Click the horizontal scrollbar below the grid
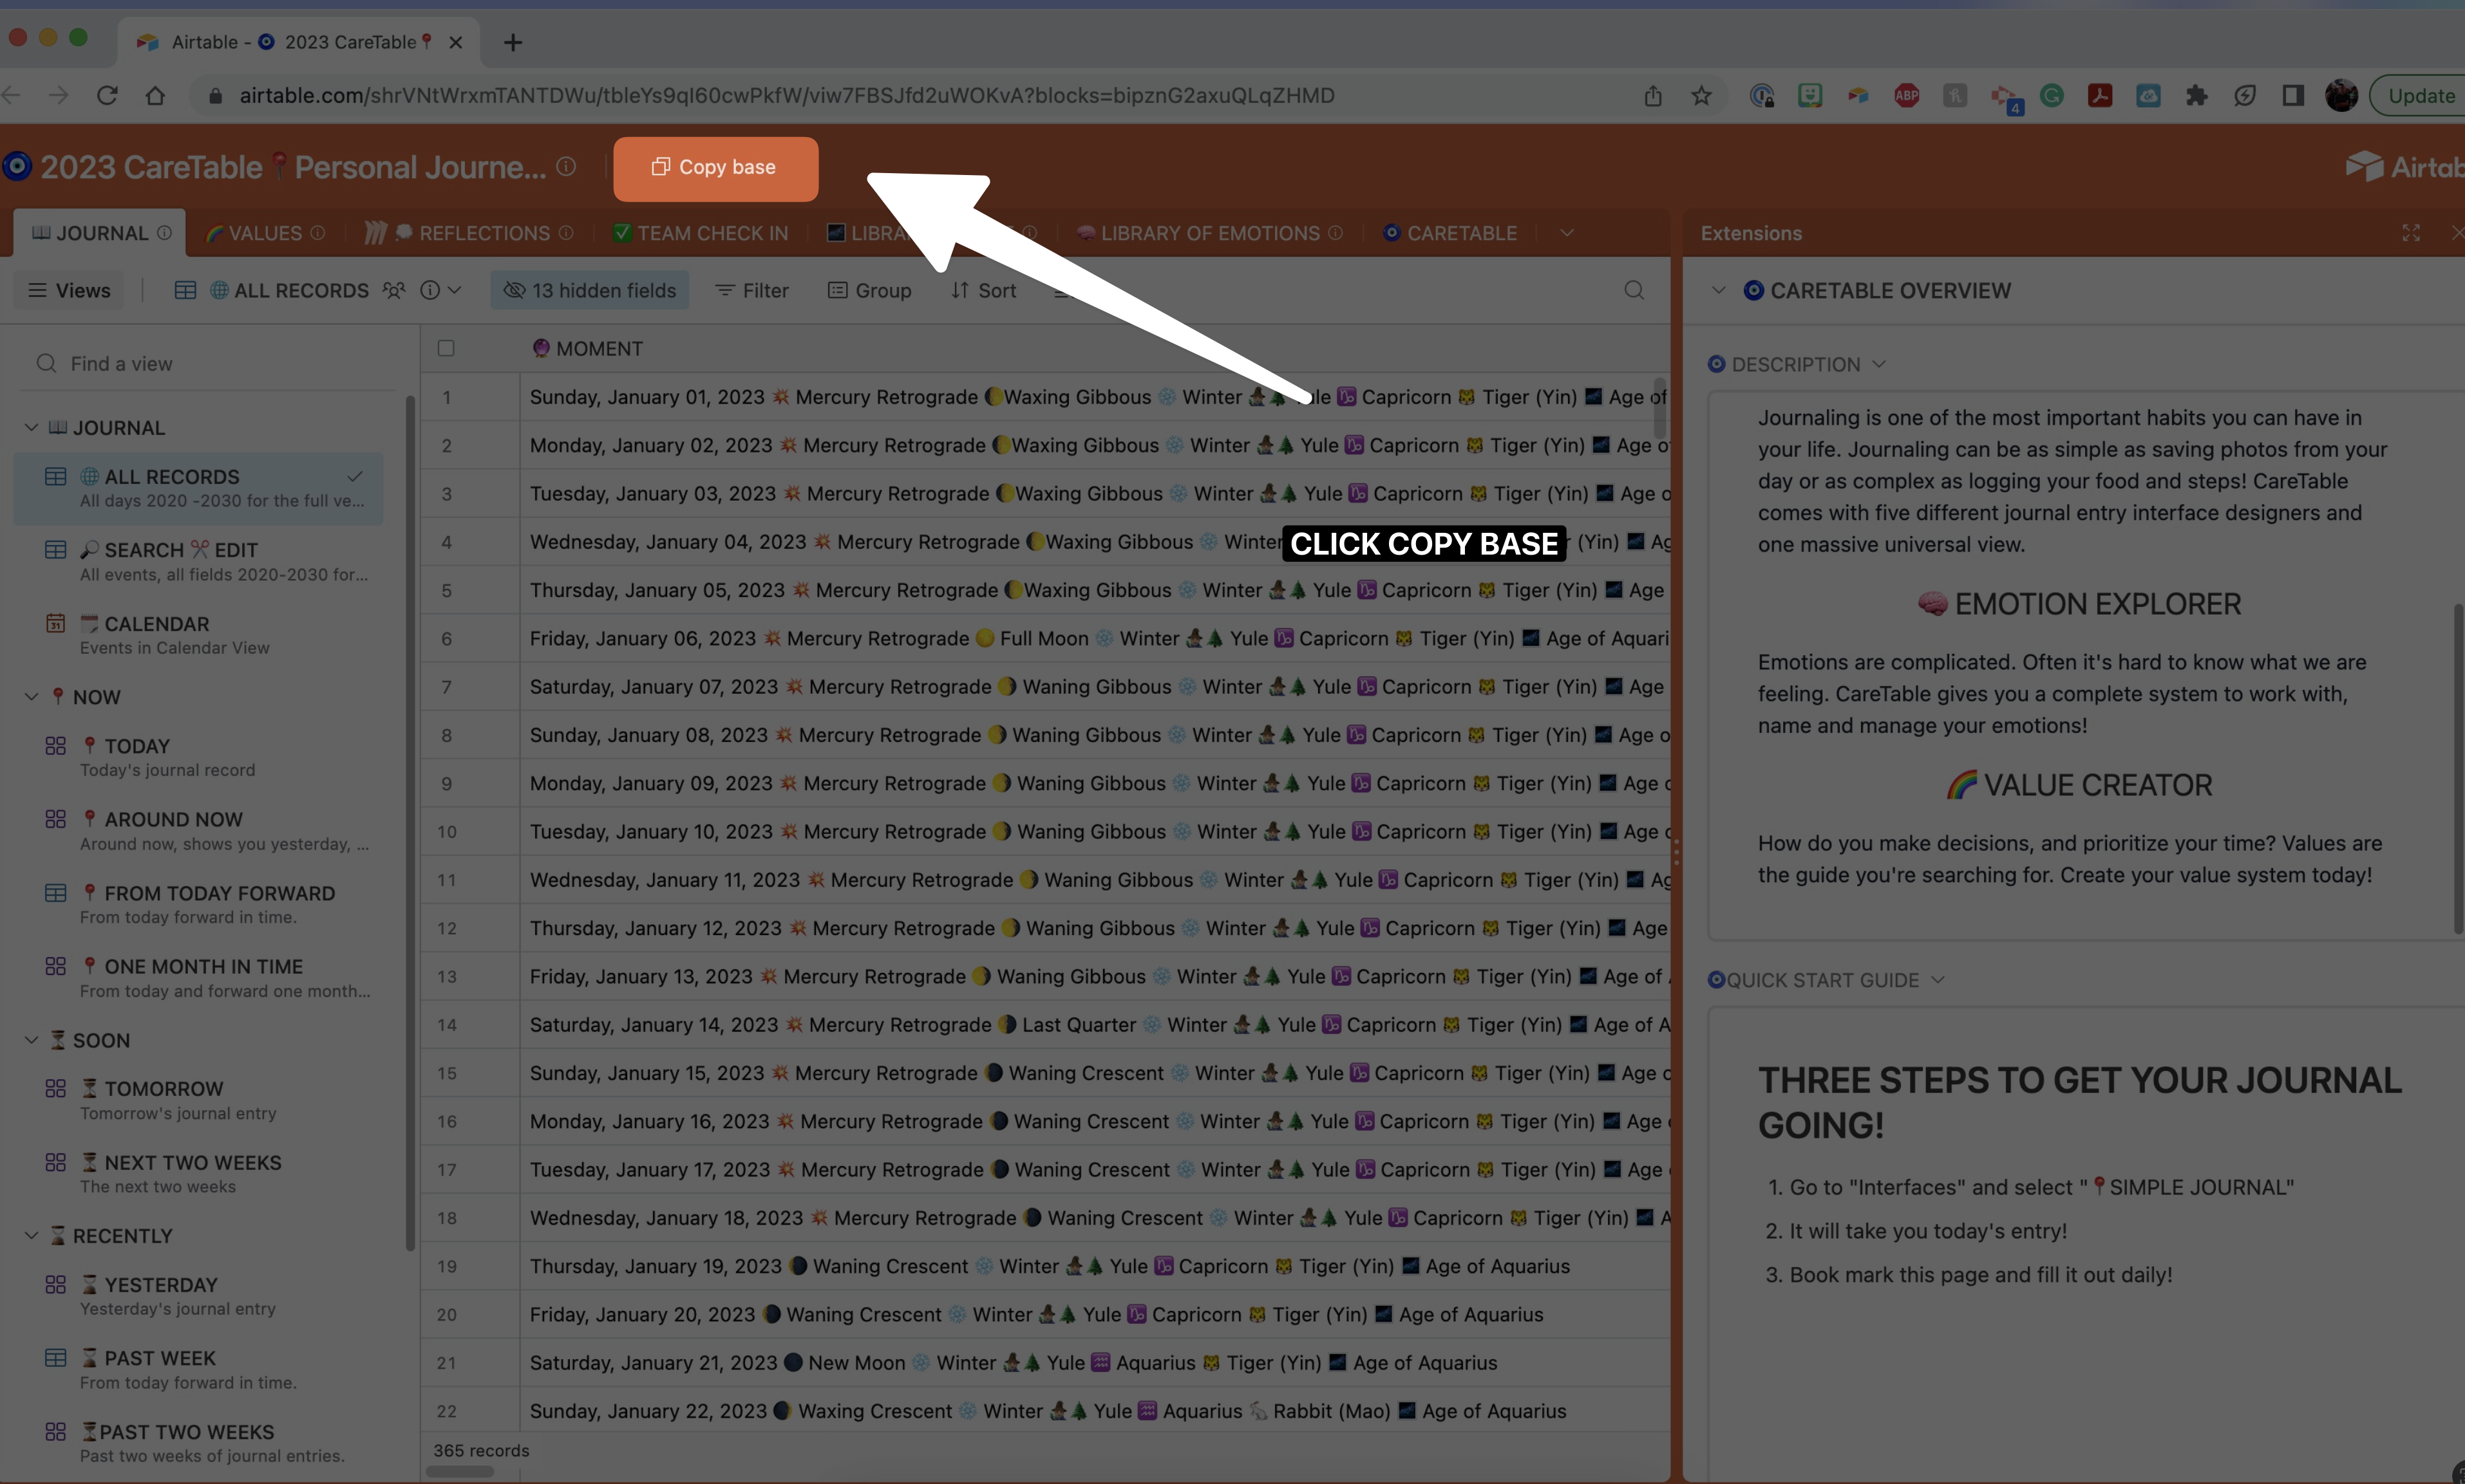Viewport: 2465px width, 1484px height. pyautogui.click(x=460, y=1472)
